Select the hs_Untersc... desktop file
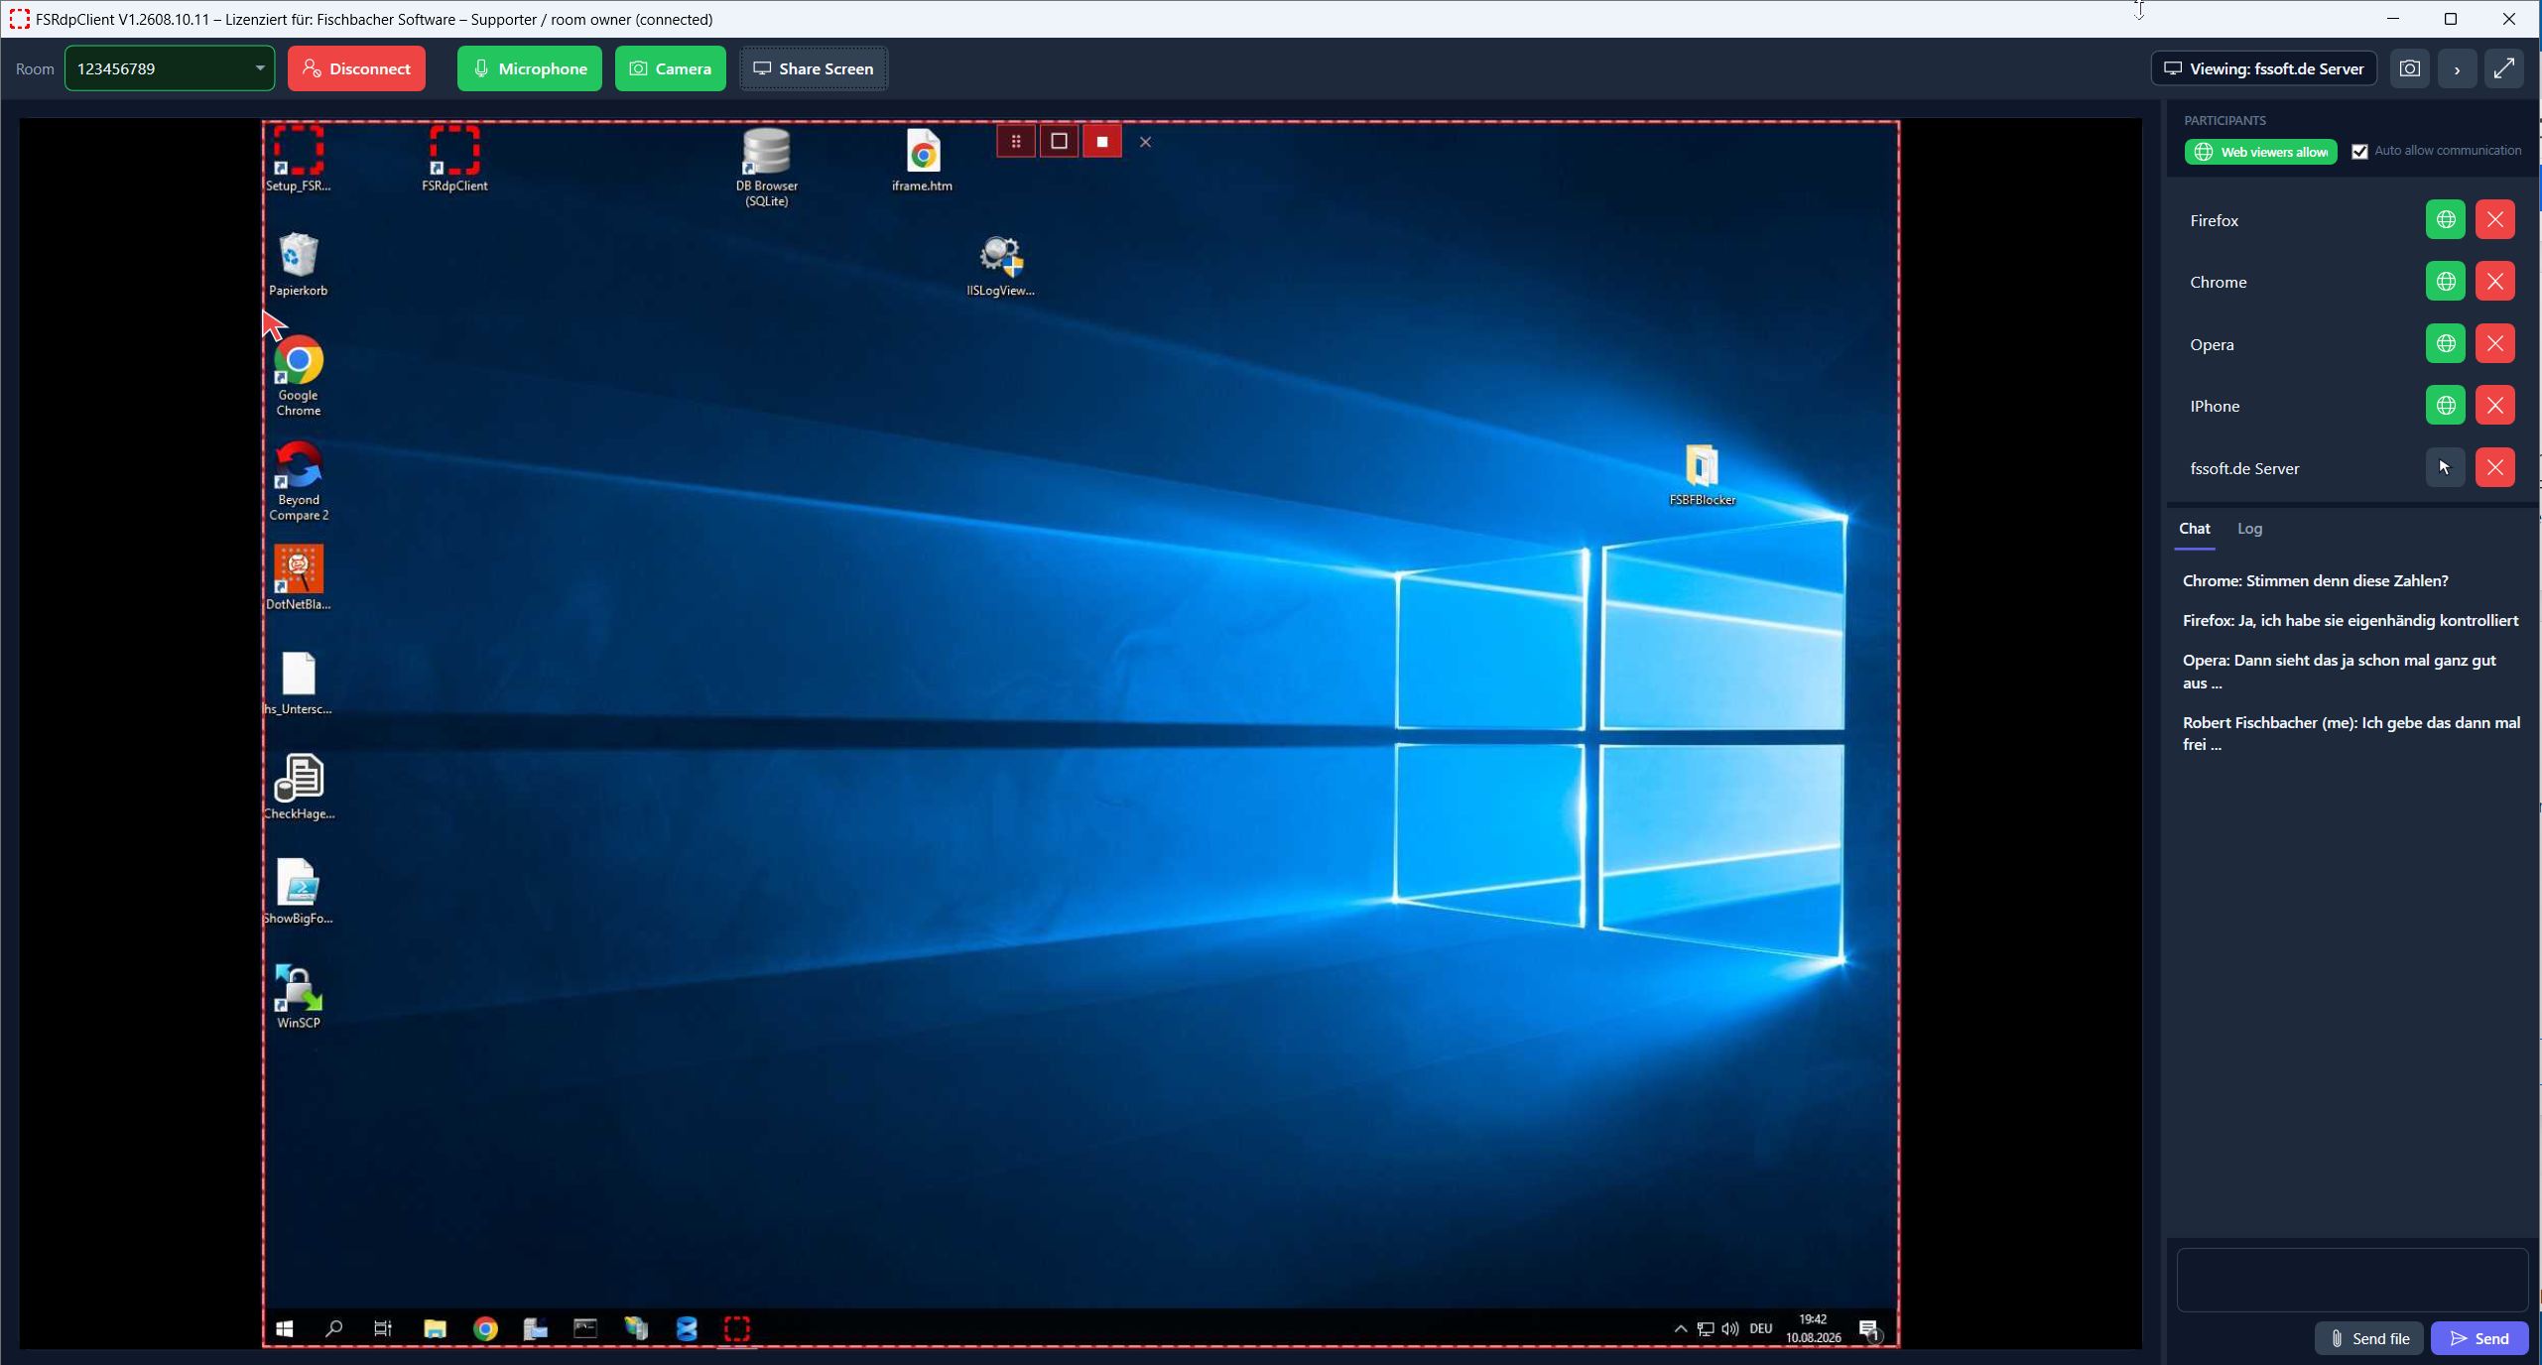2542x1365 pixels. pyautogui.click(x=298, y=682)
